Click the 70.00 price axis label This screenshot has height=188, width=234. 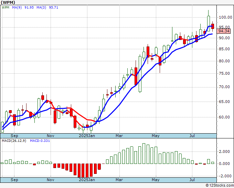tap(224, 87)
